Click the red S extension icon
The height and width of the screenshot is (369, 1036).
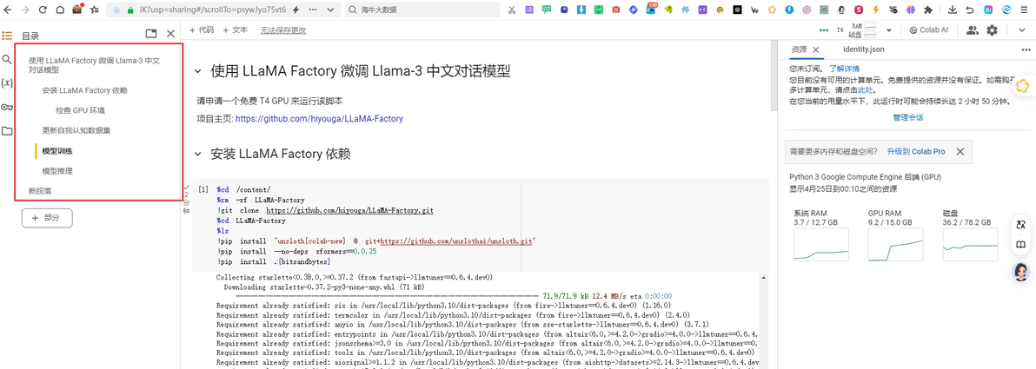tap(859, 10)
